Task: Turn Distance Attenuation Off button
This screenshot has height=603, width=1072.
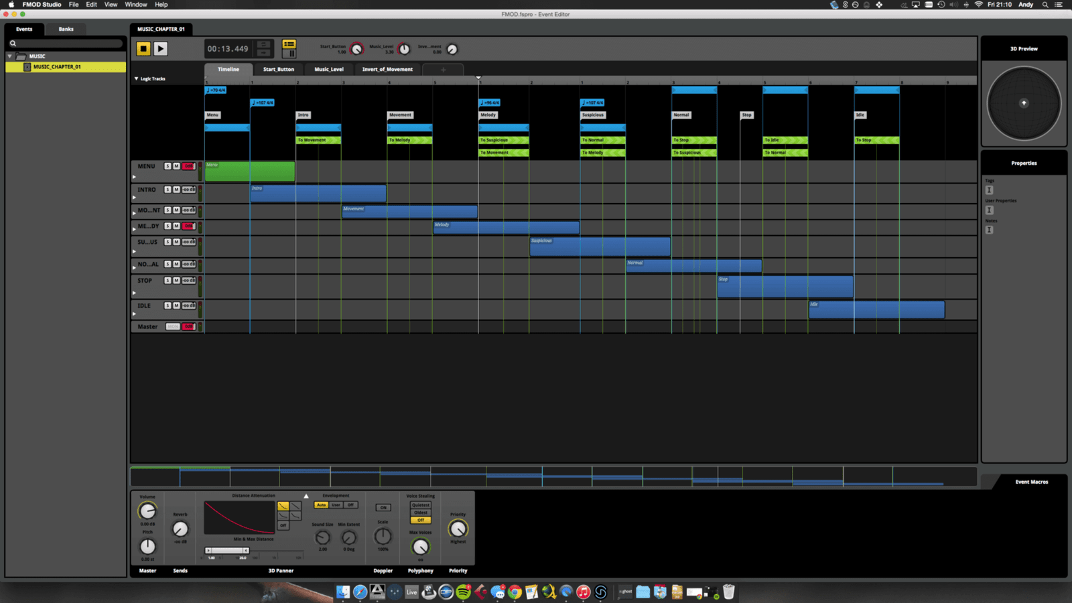Action: [x=283, y=525]
